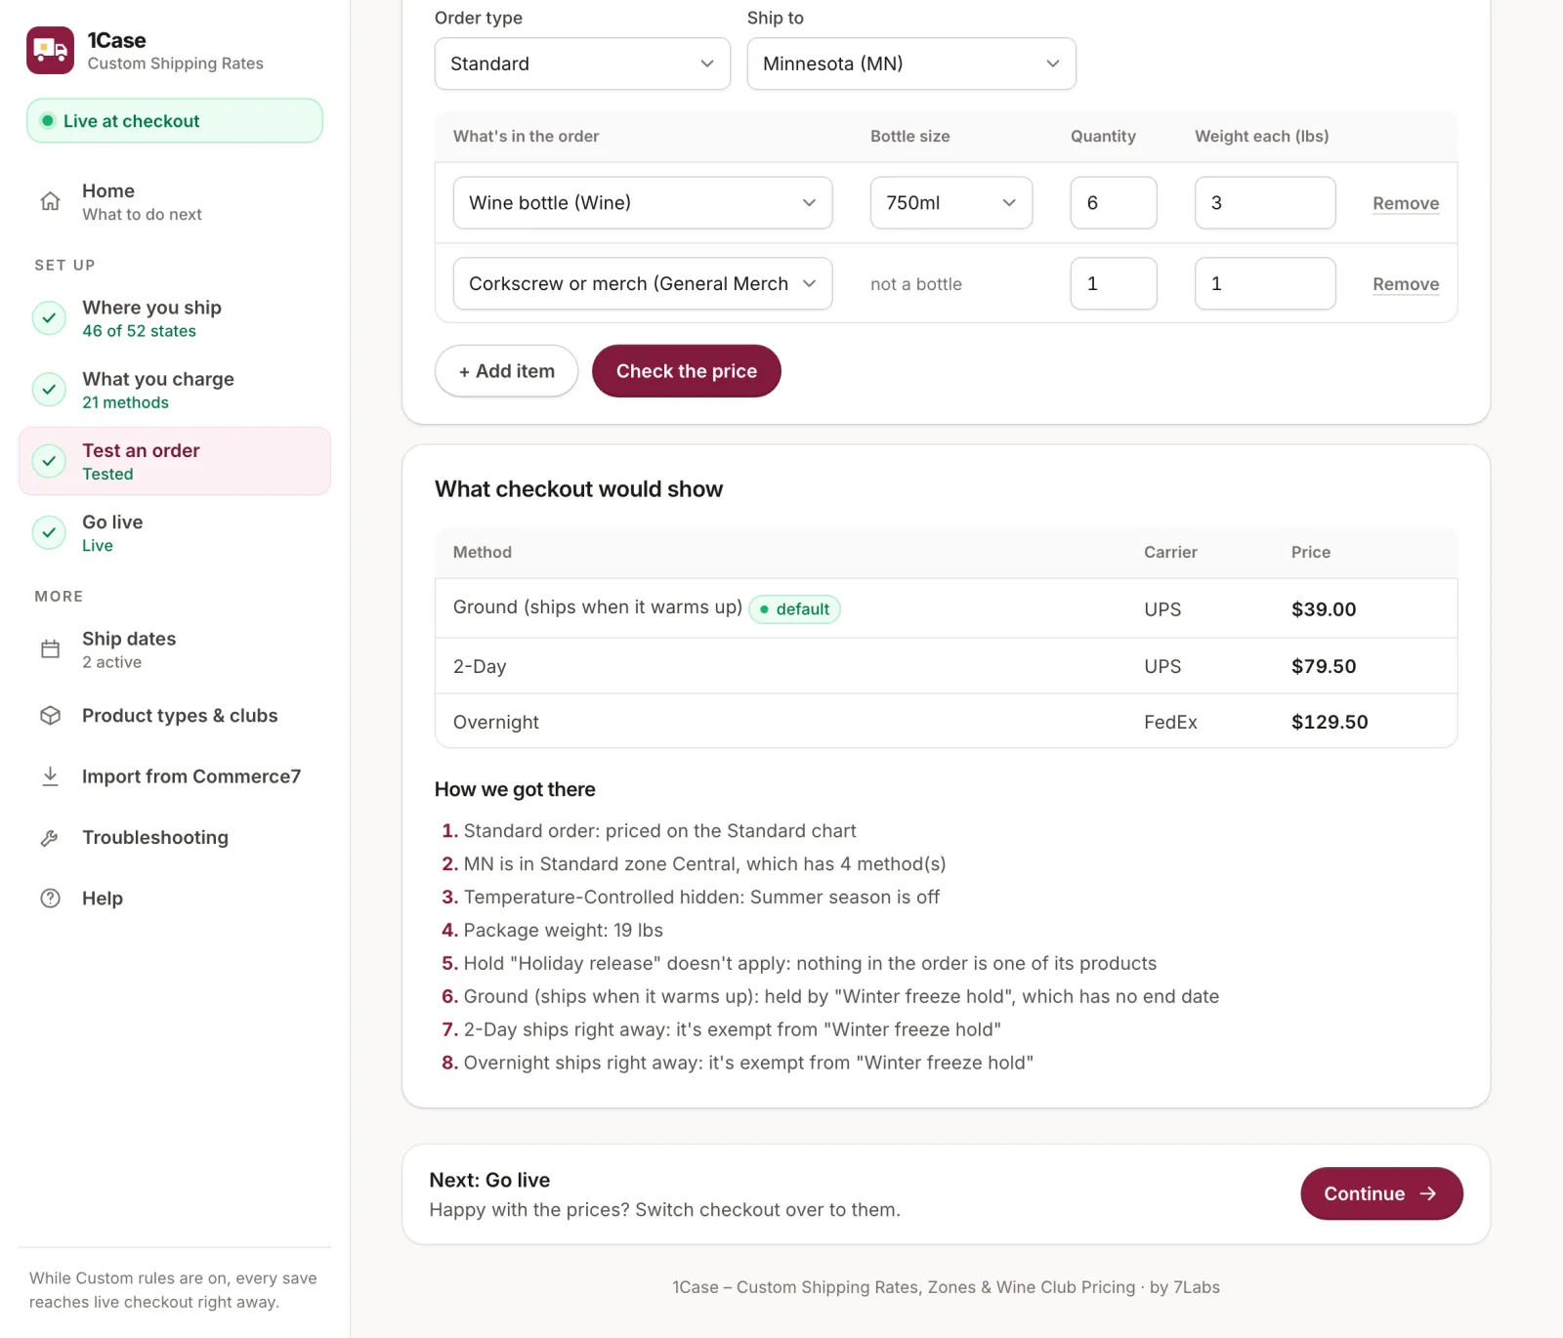Click the Help question mark icon
The height and width of the screenshot is (1338, 1563).
pos(50,899)
